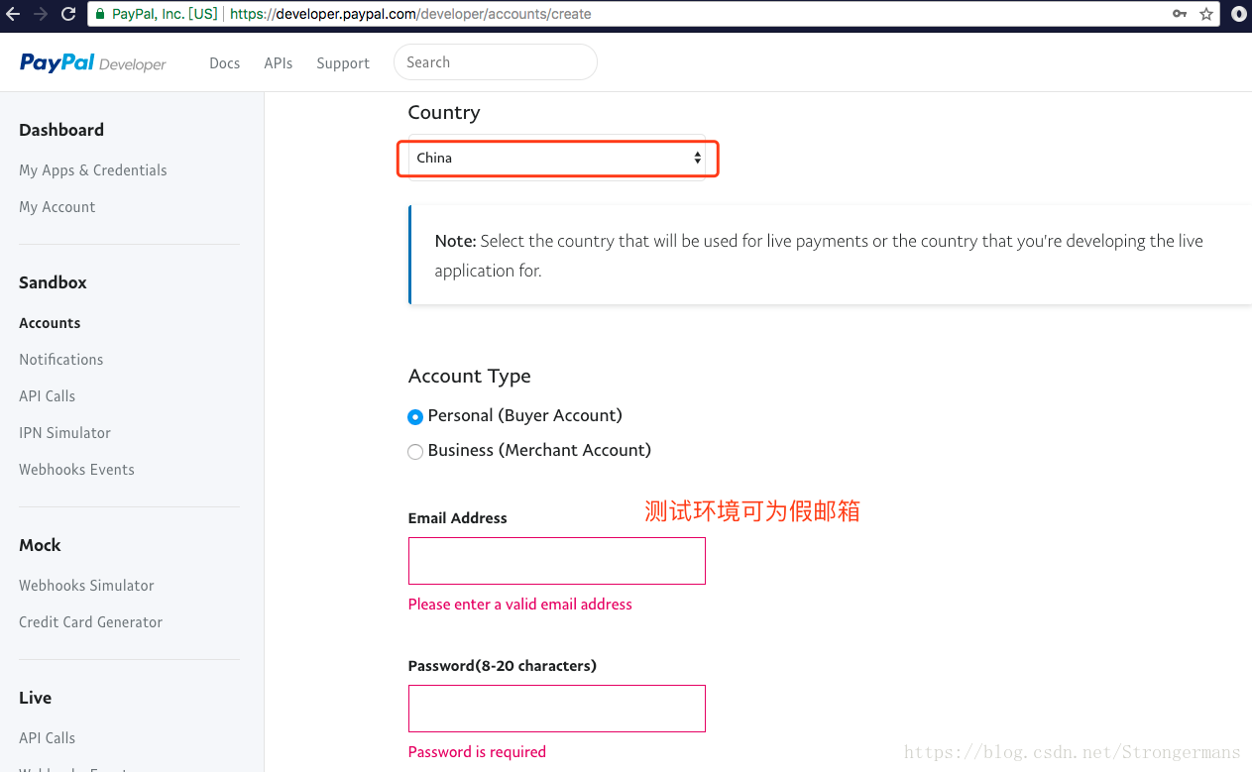Bookmark this page with the star icon
The height and width of the screenshot is (772, 1252).
coord(1206,14)
